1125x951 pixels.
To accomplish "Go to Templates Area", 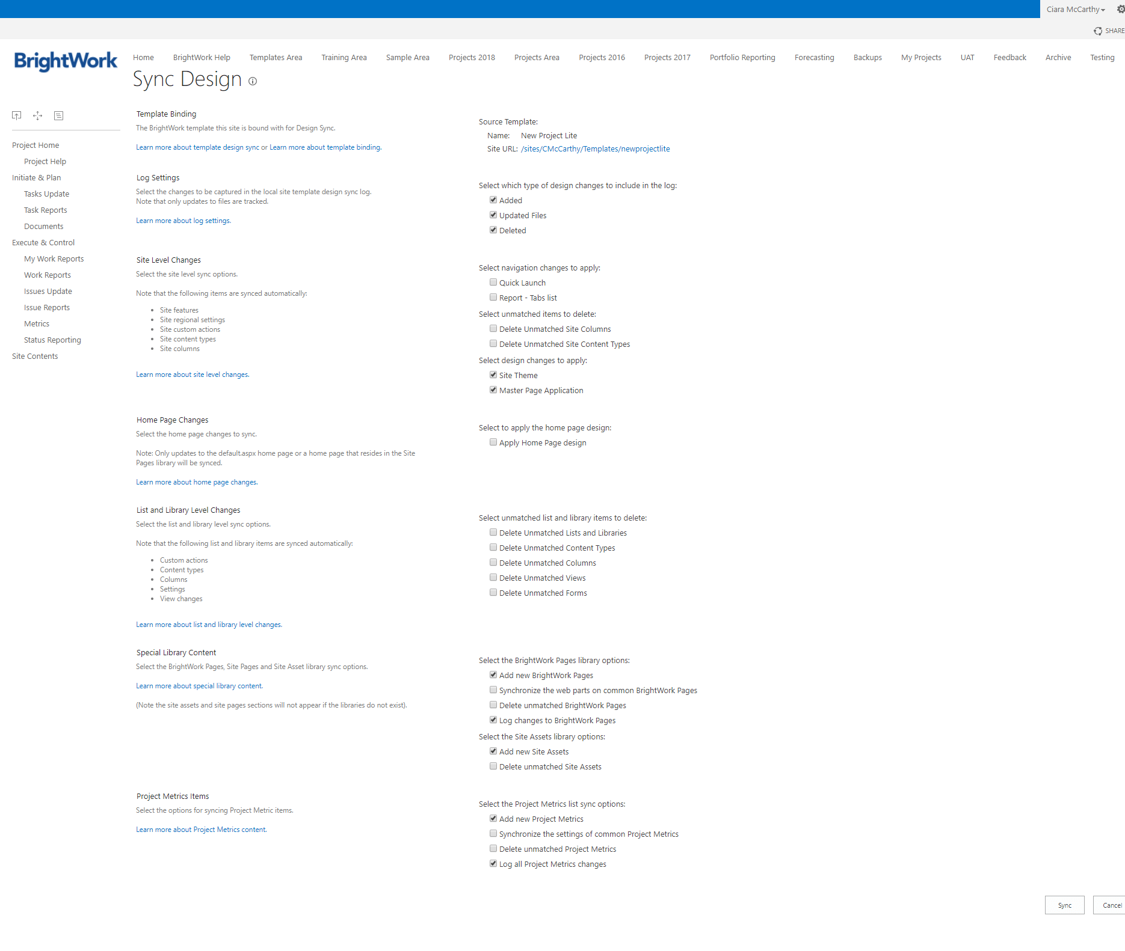I will pyautogui.click(x=276, y=57).
